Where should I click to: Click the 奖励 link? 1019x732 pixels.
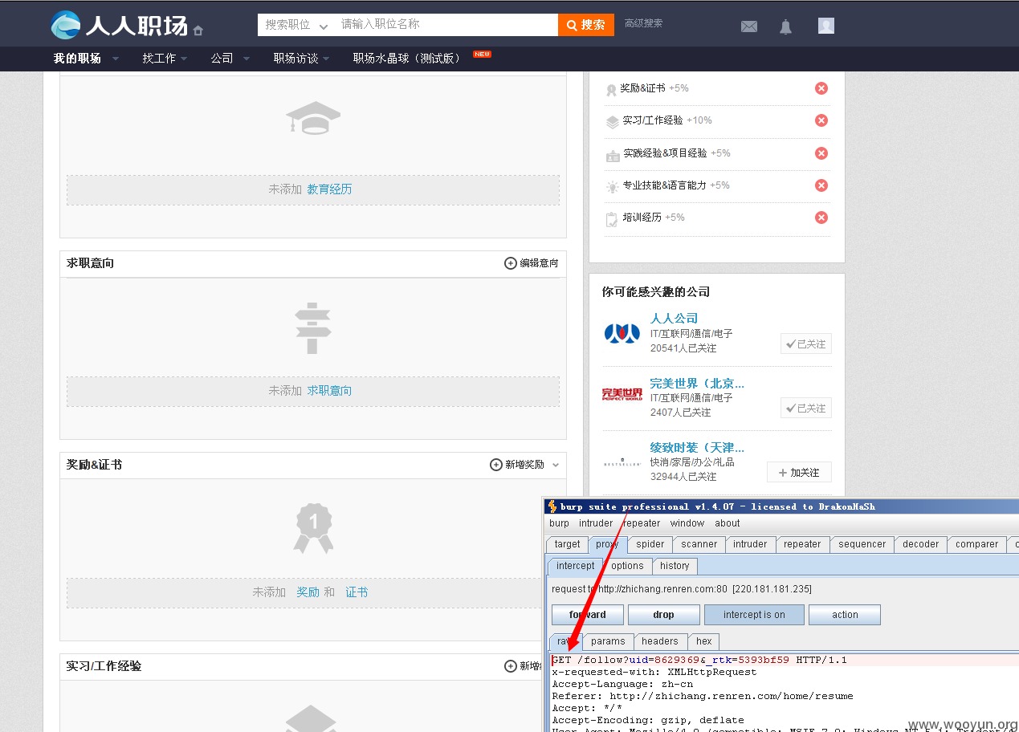(308, 592)
